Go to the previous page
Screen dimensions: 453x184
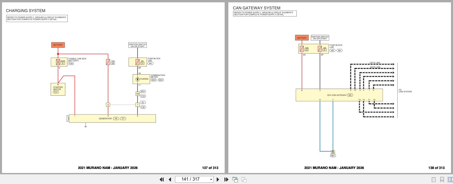(x=170, y=179)
